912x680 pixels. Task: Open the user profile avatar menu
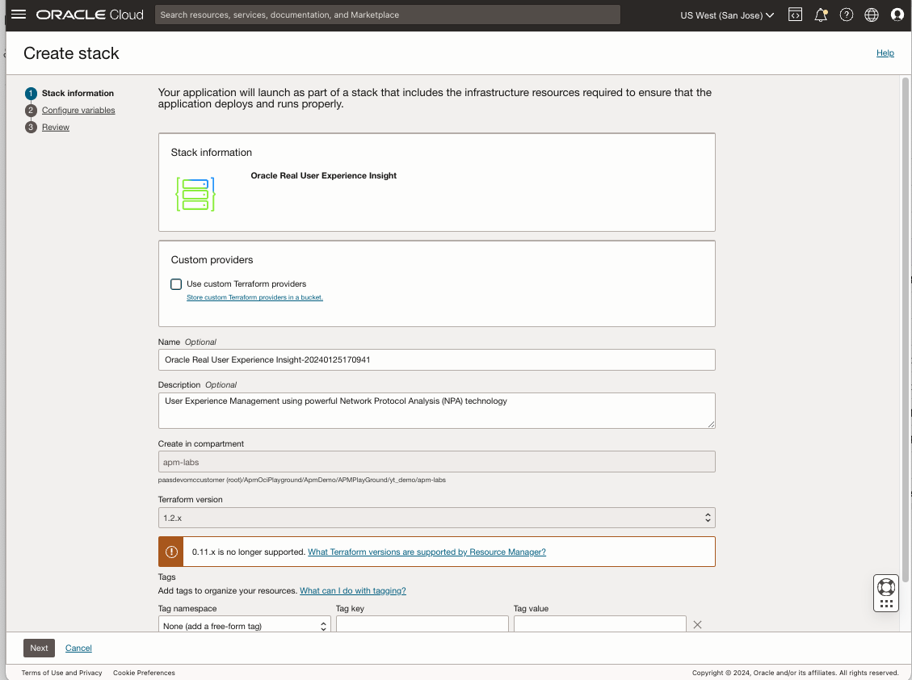[x=897, y=15]
